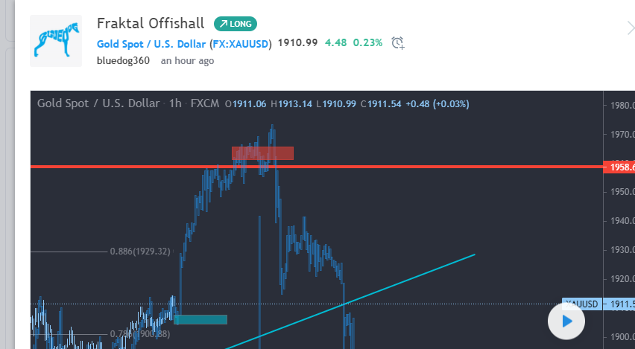Open the FX:XAUUSD symbol link

coord(241,44)
